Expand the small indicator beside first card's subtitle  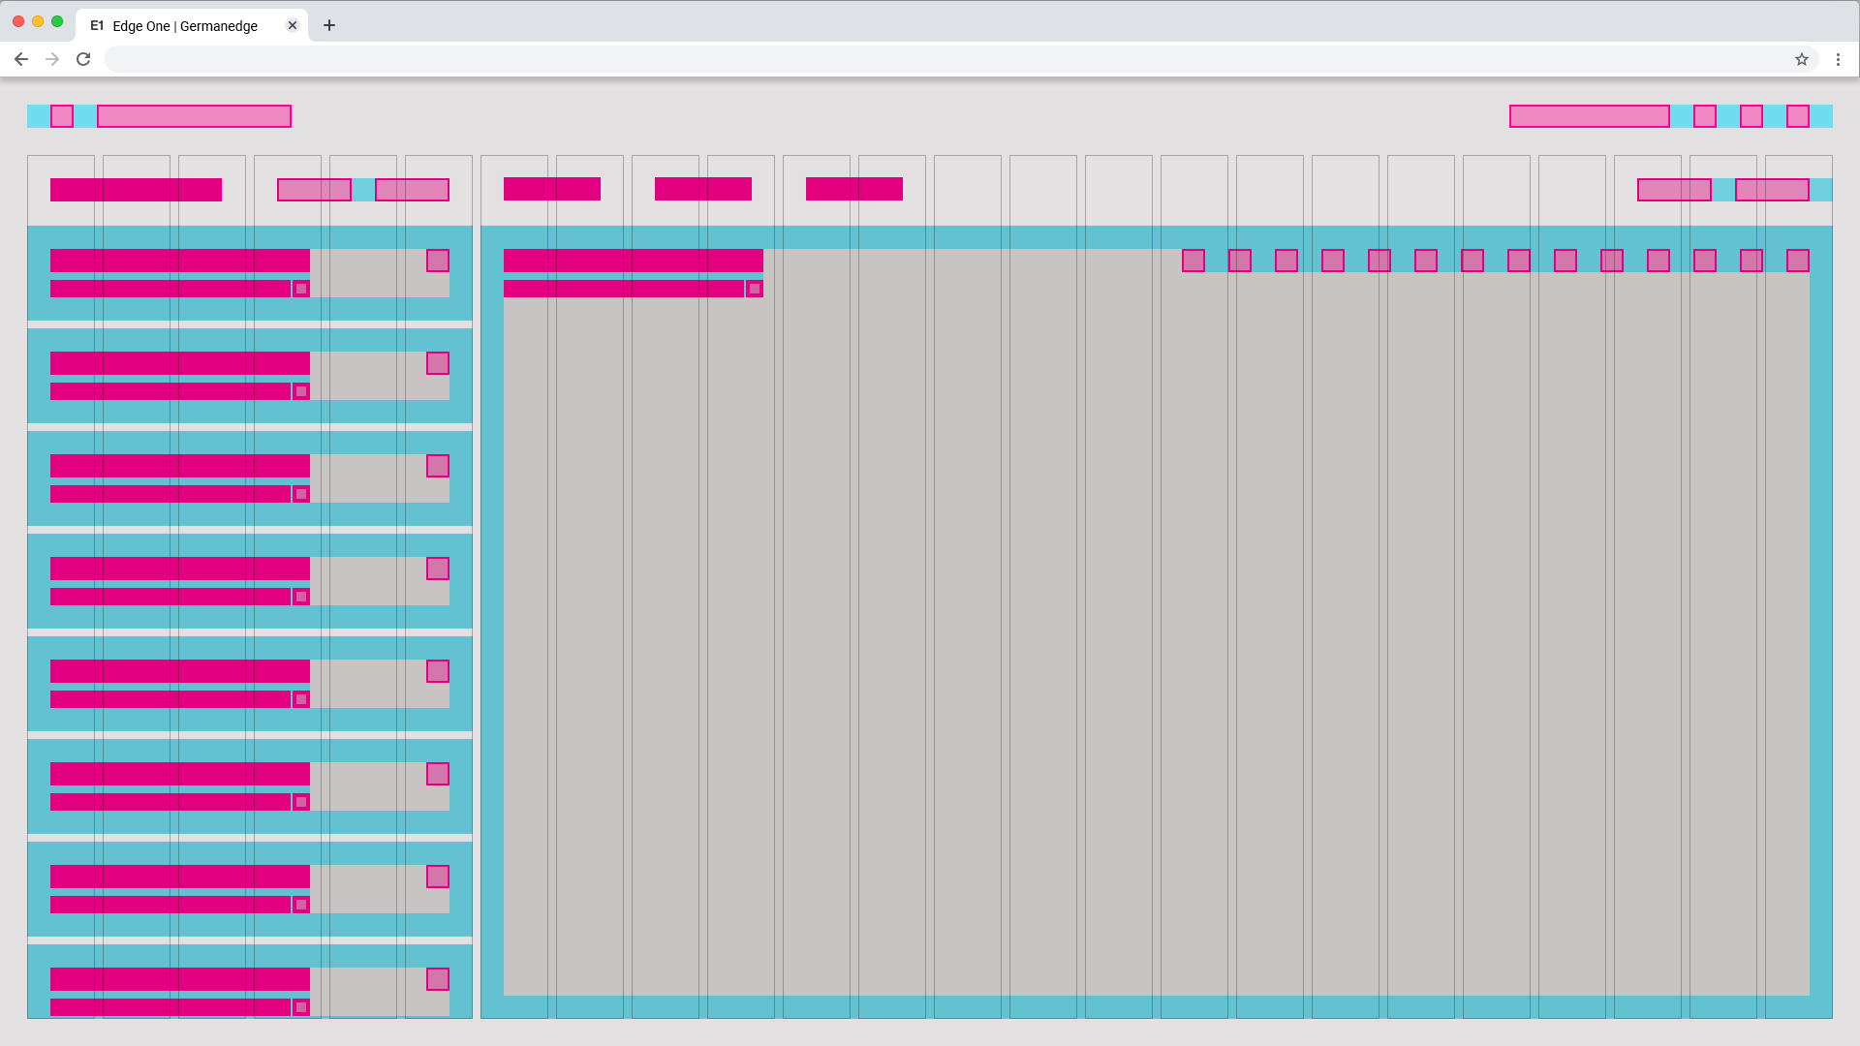[x=301, y=289]
